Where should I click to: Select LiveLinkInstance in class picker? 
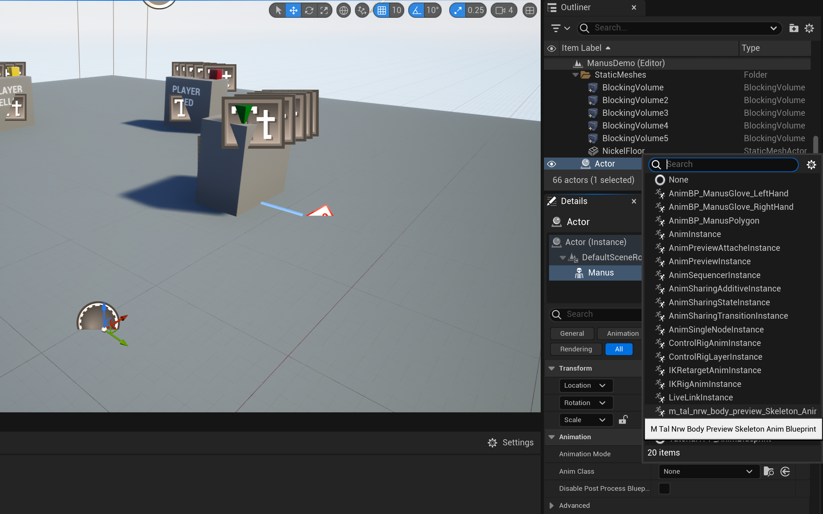[x=700, y=397]
